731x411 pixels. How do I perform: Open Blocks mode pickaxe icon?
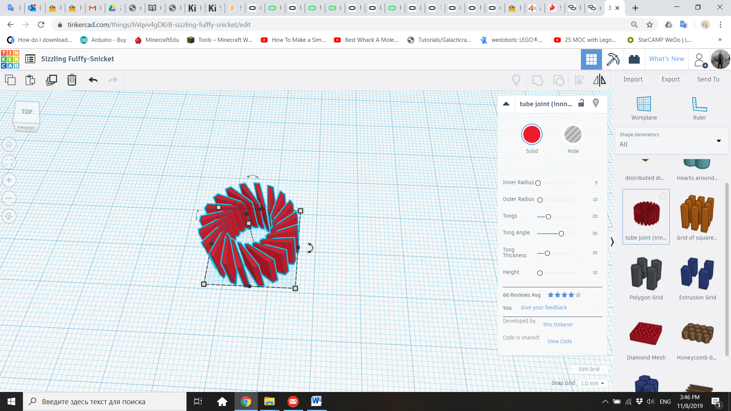click(613, 59)
